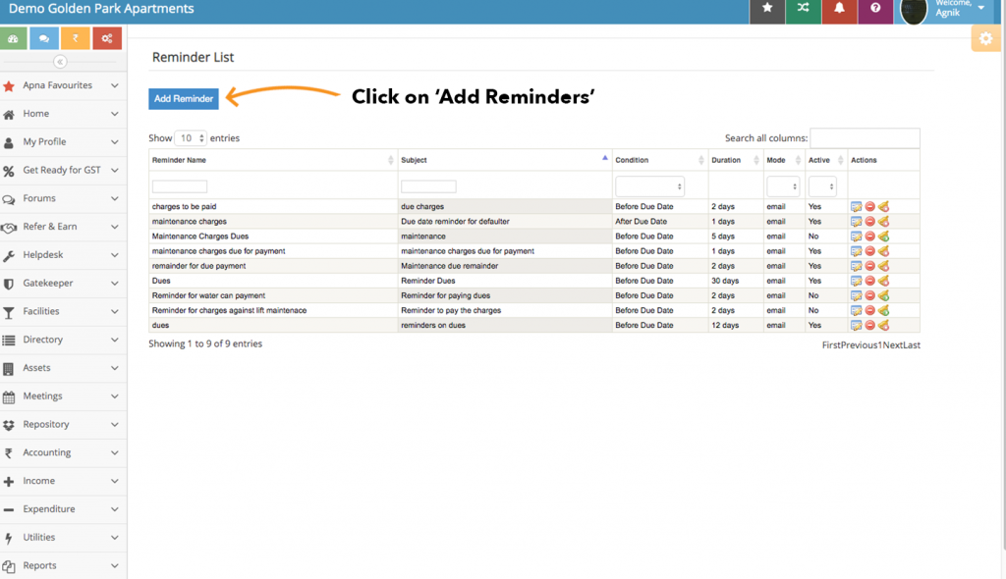Delete the 'maintenance charges due for payment' reminder

click(870, 250)
